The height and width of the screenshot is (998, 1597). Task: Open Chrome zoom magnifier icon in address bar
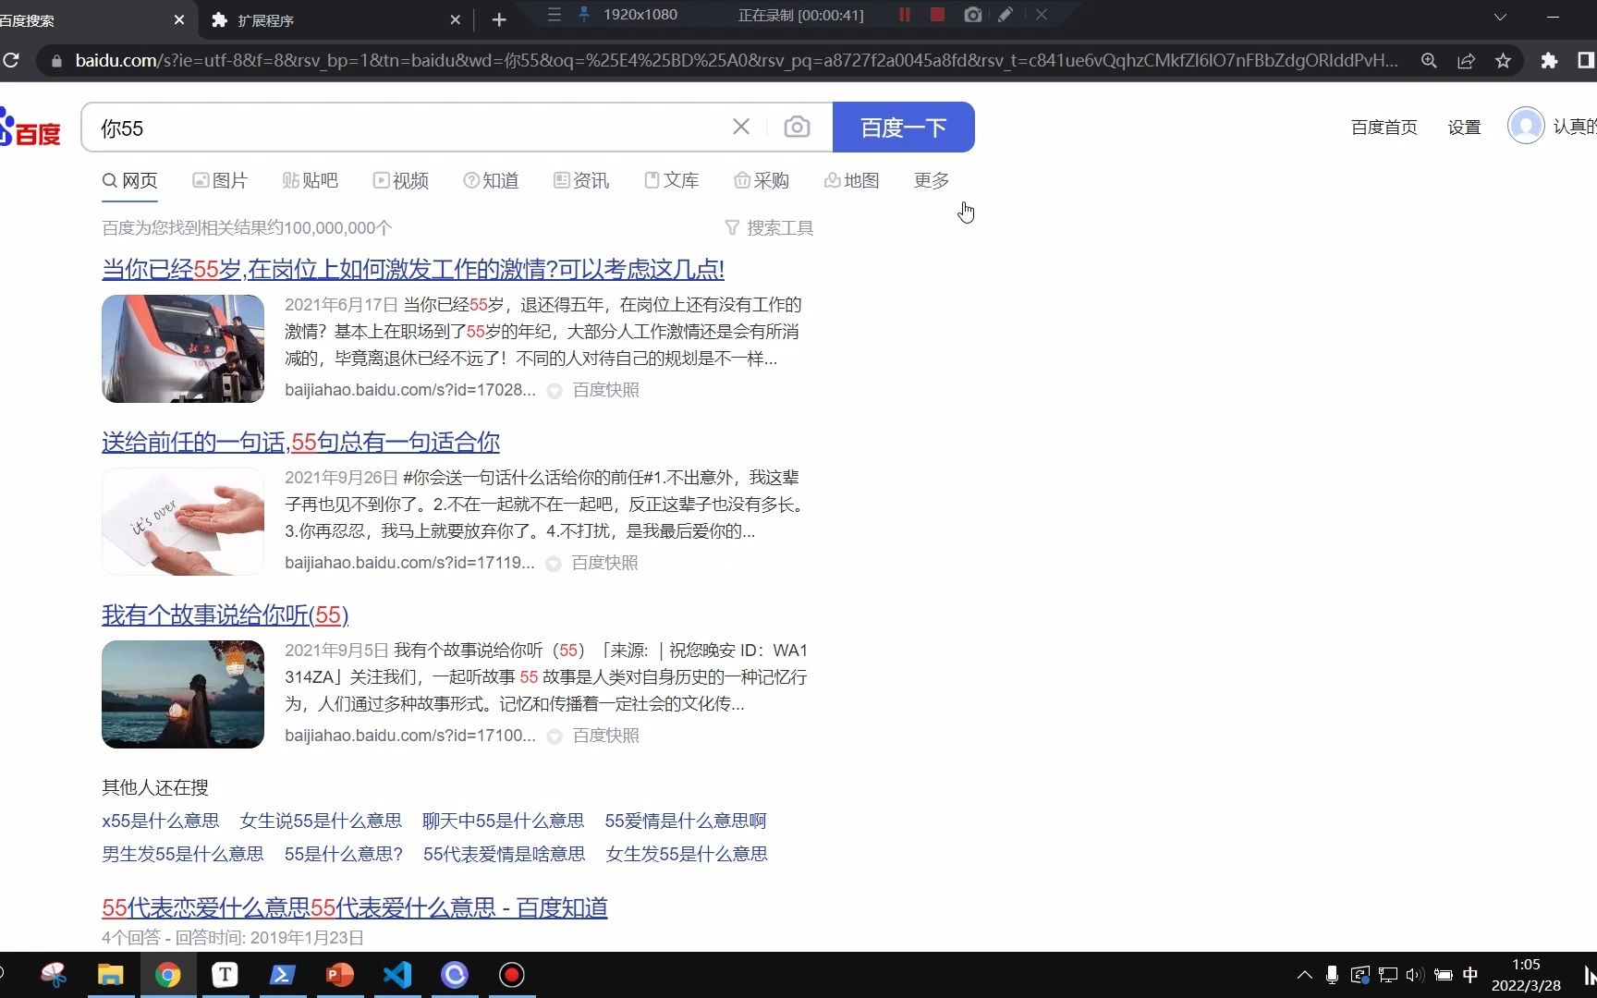tap(1429, 60)
